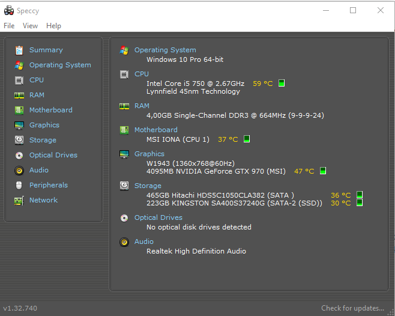
Task: Open Motherboard section from sidebar
Action: (51, 110)
